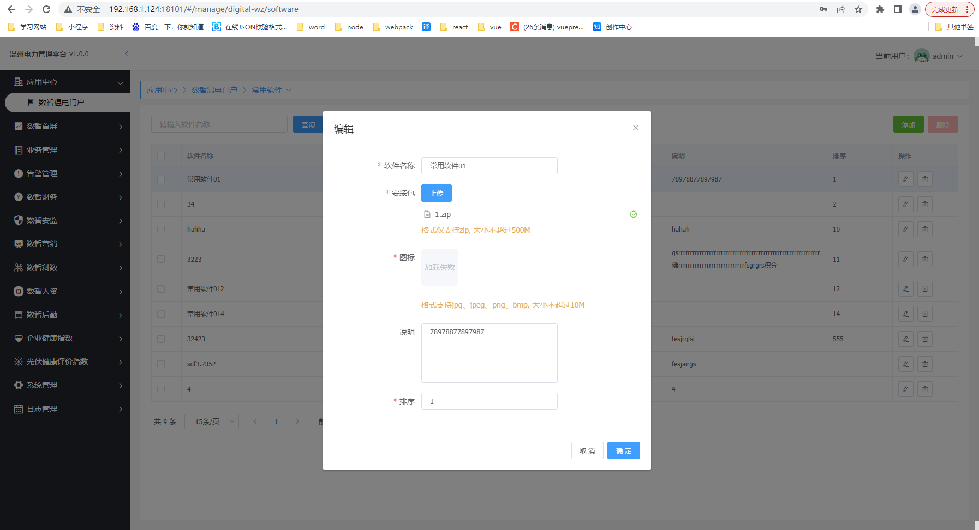
Task: Click edit icon for sdf3.2352 row
Action: (906, 364)
